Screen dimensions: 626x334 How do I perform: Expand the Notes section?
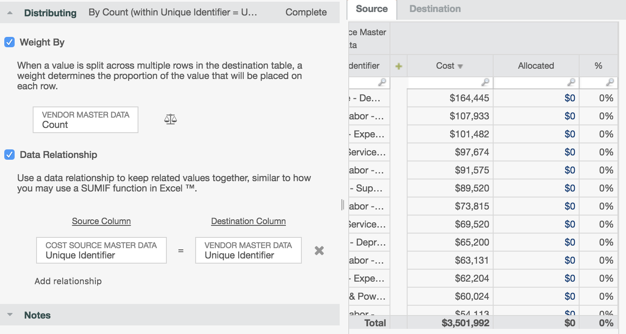(10, 315)
